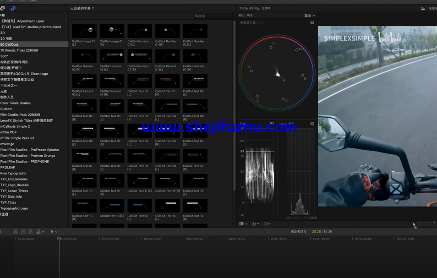The width and height of the screenshot is (437, 278).
Task: Select 70 Kinetic Titles 226556 category
Action: click(x=34, y=50)
